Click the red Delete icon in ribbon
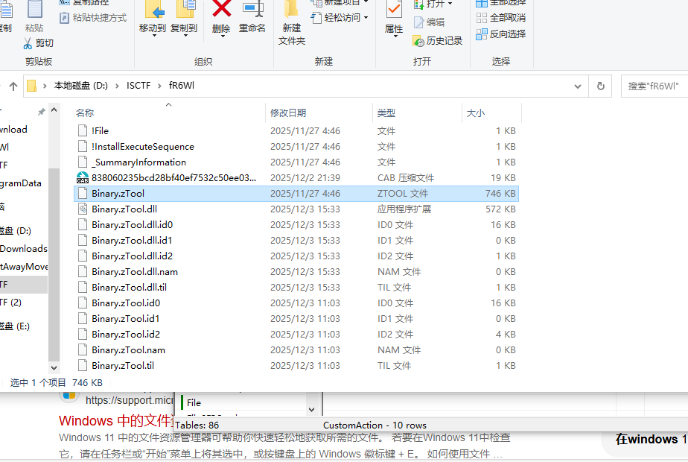This screenshot has width=688, height=462. pyautogui.click(x=221, y=10)
